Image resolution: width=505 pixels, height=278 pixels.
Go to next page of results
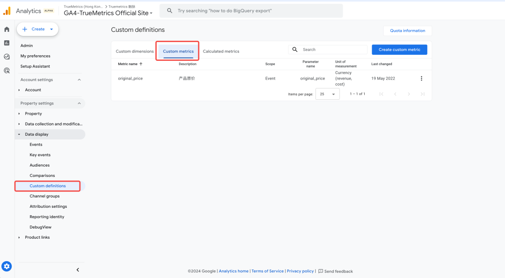(x=409, y=94)
